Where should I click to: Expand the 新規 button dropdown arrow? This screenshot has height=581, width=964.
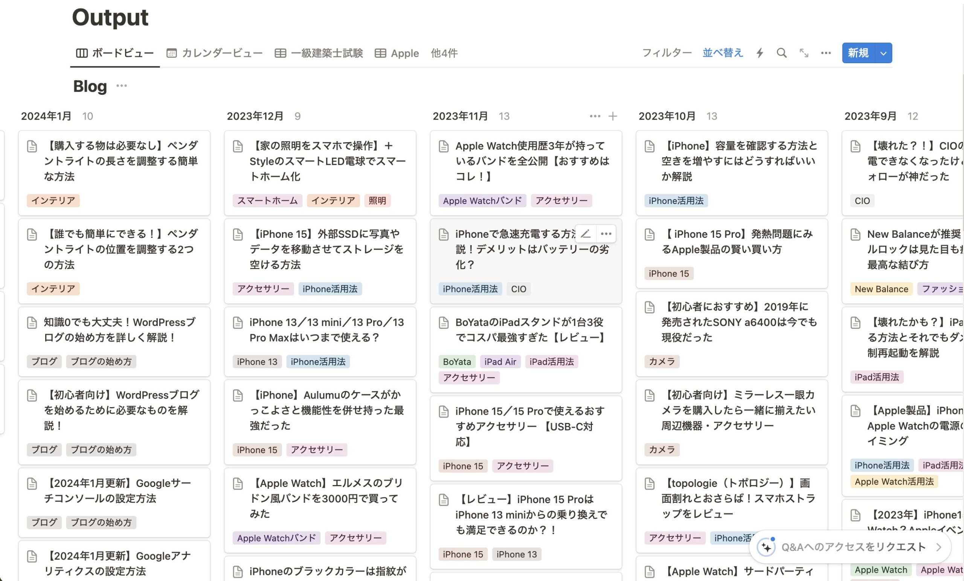[883, 53]
